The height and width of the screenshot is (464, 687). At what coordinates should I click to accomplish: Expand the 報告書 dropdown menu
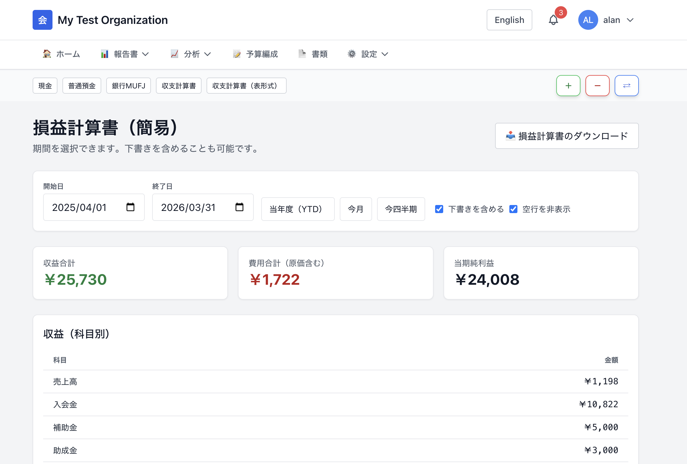click(x=125, y=54)
